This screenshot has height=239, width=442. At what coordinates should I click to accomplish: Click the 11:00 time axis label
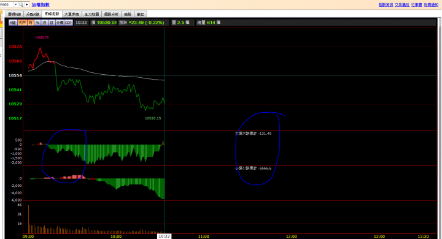204,237
